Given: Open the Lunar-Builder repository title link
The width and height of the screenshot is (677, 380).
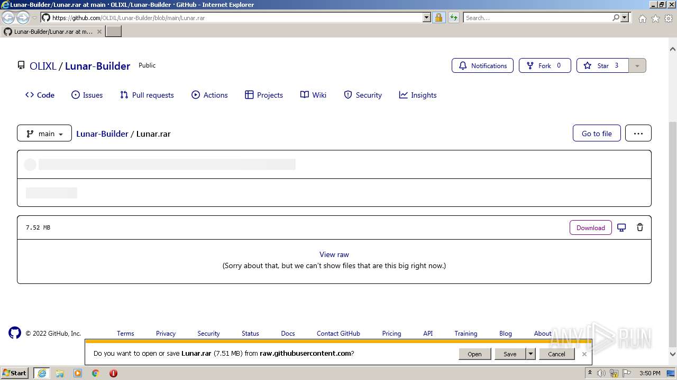Looking at the screenshot, I should click(97, 66).
